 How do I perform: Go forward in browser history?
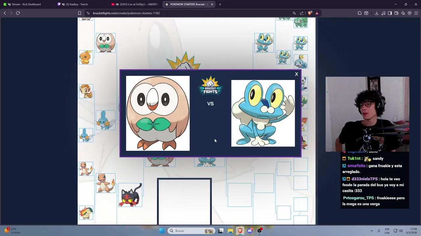coord(11,13)
